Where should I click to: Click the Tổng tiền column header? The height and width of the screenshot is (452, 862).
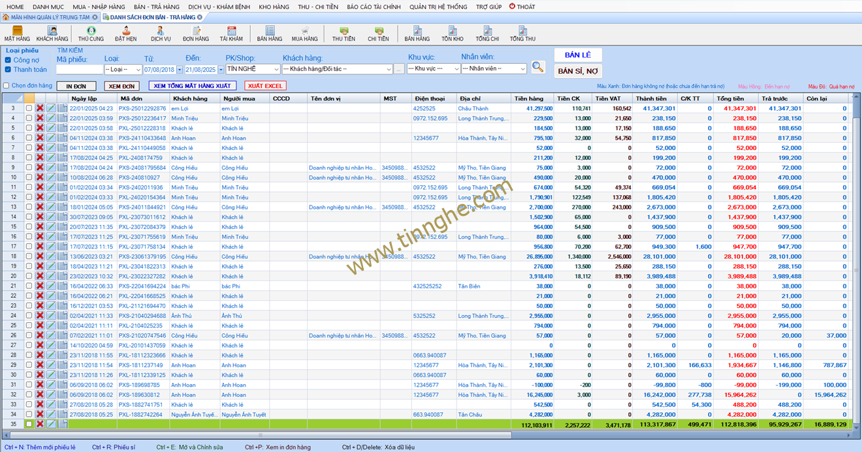(735, 98)
